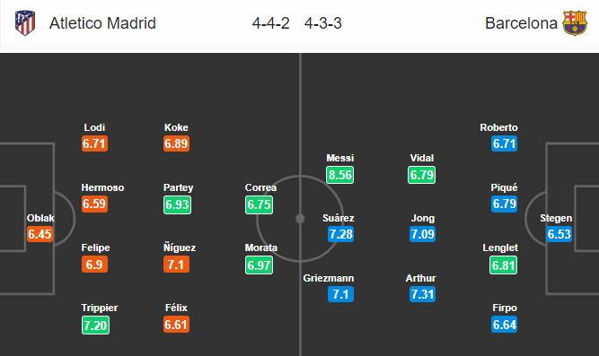This screenshot has height=356, width=599.
Task: Open the Barcelona team name link
Action: tap(521, 23)
